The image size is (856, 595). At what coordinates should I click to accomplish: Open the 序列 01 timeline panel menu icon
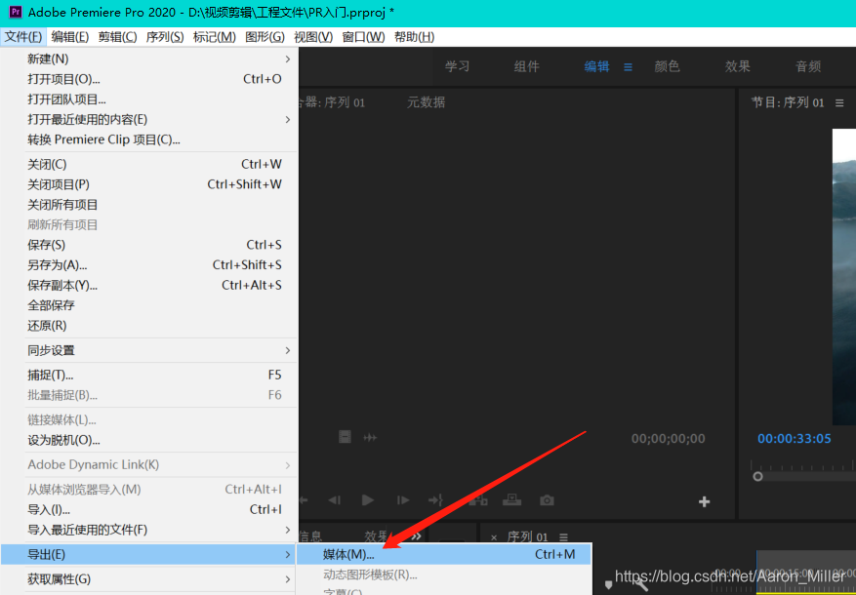point(563,537)
